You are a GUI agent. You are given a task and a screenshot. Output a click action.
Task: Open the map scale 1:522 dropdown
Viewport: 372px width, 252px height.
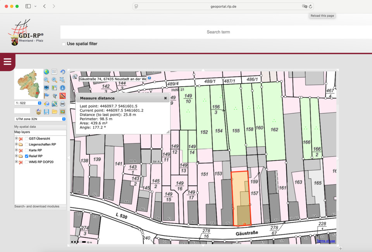(x=28, y=103)
